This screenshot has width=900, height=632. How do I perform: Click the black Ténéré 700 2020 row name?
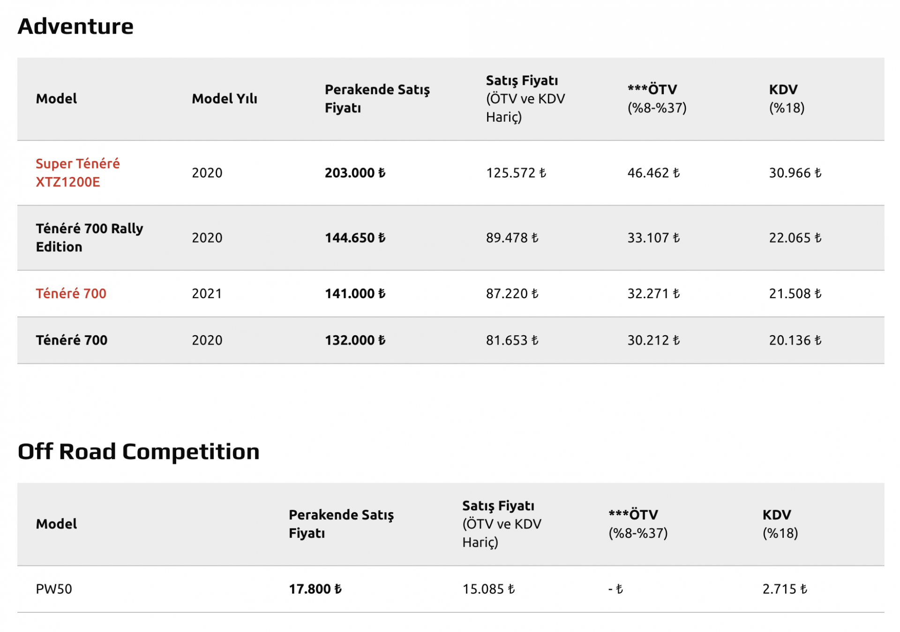[72, 340]
